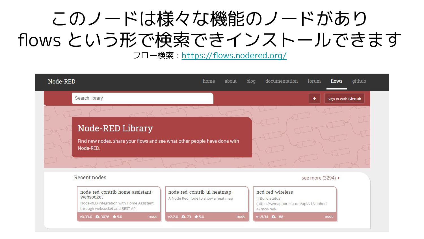Click node label on ncd-red-wireless card

tap(329, 216)
